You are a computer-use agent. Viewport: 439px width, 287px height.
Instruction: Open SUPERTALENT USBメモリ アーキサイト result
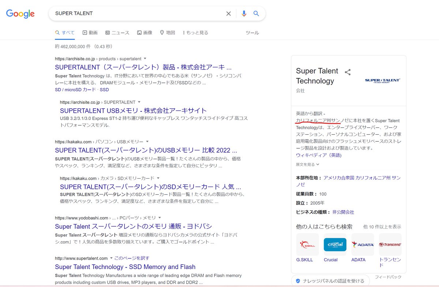tap(133, 111)
